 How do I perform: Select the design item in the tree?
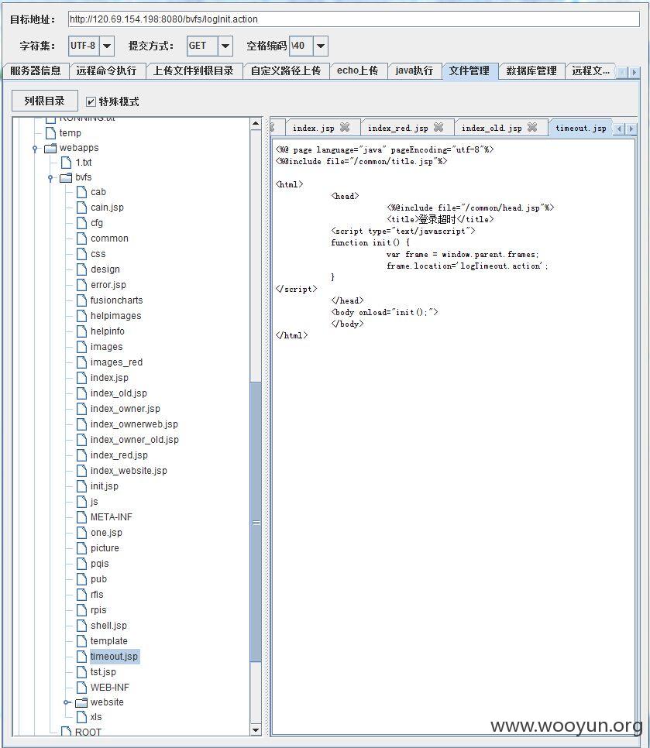[x=105, y=269]
